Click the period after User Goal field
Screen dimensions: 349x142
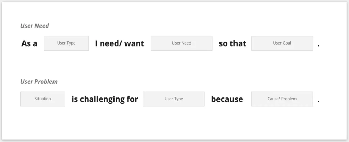318,46
